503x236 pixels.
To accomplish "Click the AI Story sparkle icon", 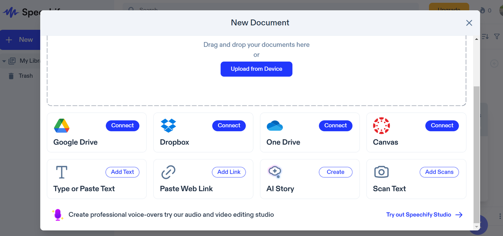I will (x=275, y=172).
